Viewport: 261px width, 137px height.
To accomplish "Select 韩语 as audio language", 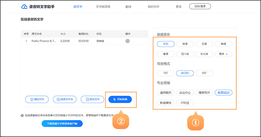I will coord(224,44).
